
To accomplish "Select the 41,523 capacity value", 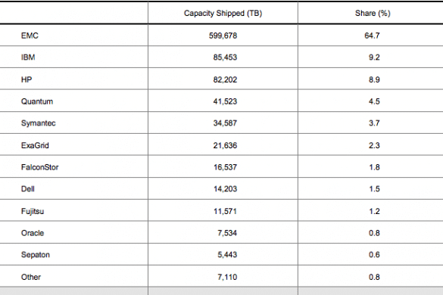I will pos(225,101).
